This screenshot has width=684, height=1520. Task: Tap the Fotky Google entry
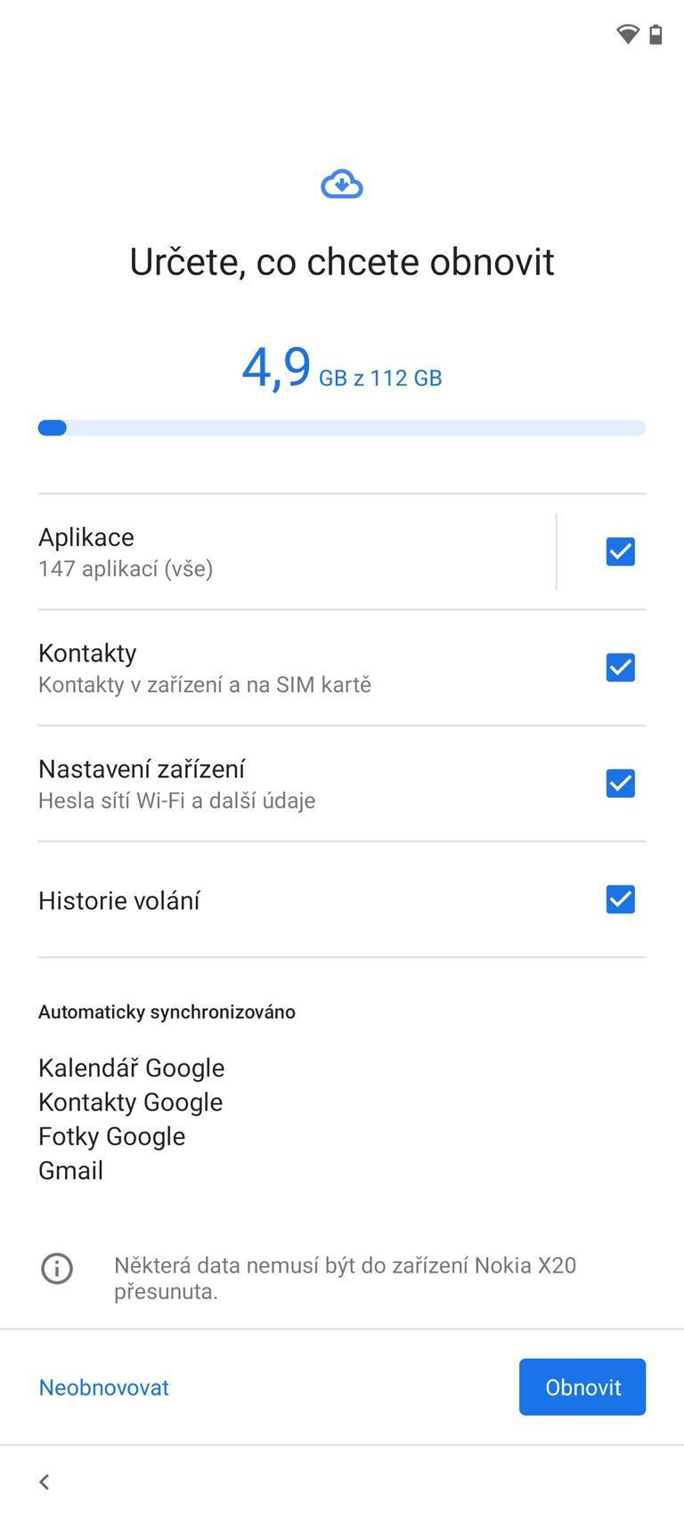point(111,1136)
